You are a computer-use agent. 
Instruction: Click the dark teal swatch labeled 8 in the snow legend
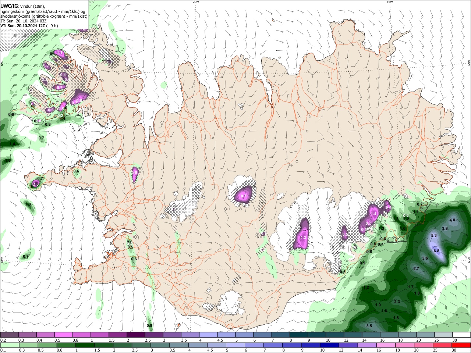[x=298, y=335]
